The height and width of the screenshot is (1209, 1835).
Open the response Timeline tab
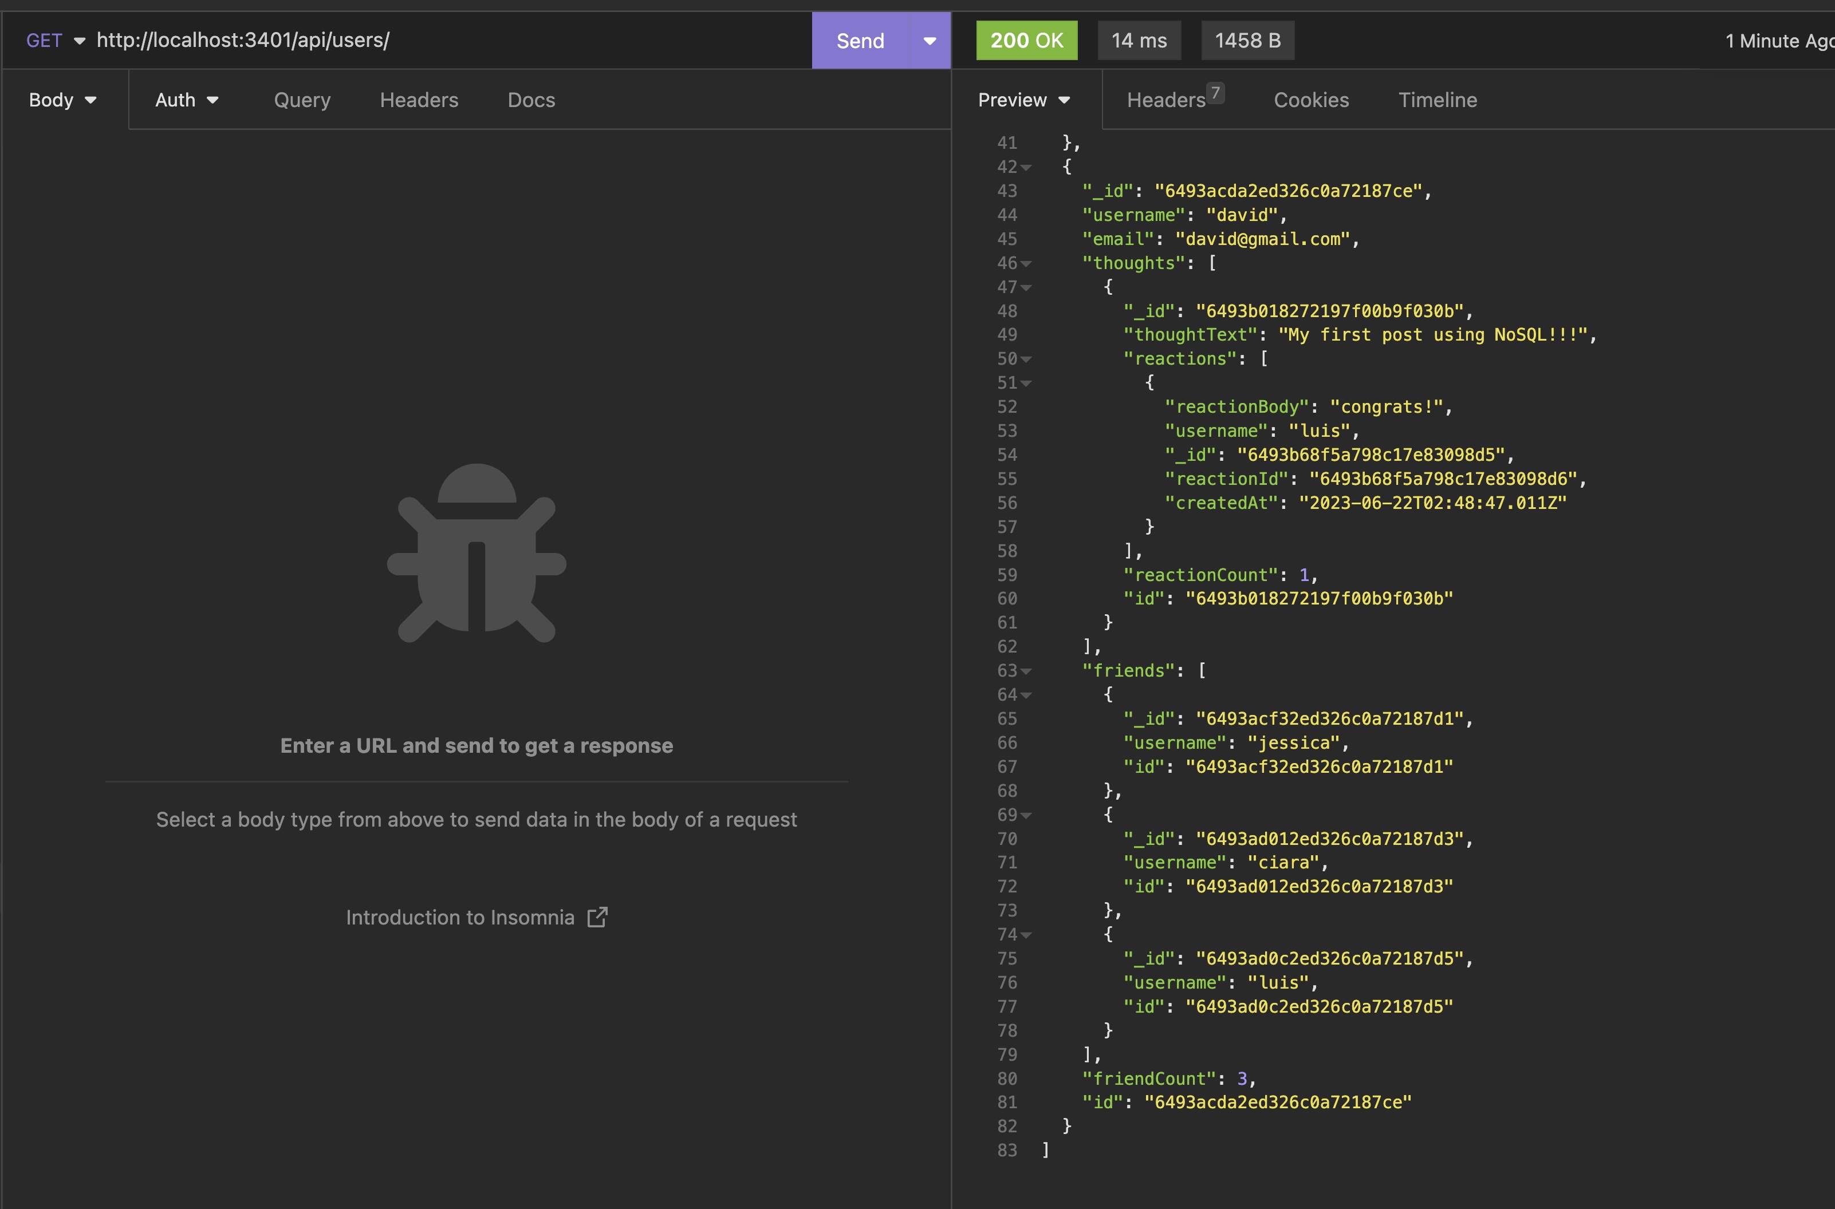[1437, 100]
